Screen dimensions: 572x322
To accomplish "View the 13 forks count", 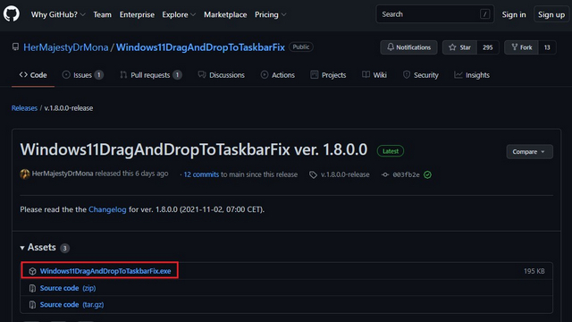I will (x=547, y=47).
